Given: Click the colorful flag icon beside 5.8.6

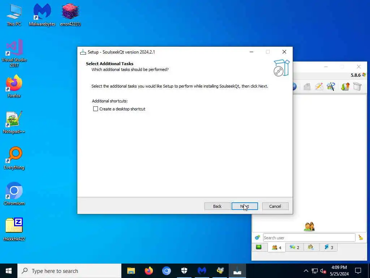Looking at the screenshot, I should click(x=364, y=75).
